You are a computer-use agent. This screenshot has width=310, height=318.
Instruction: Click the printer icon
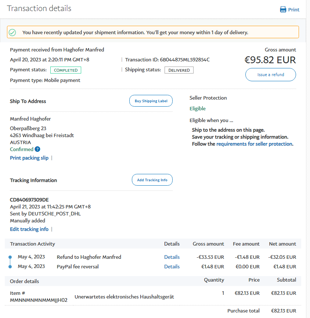(283, 10)
